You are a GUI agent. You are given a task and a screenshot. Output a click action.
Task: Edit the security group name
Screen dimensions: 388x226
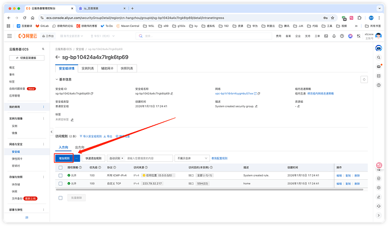coord(172,93)
